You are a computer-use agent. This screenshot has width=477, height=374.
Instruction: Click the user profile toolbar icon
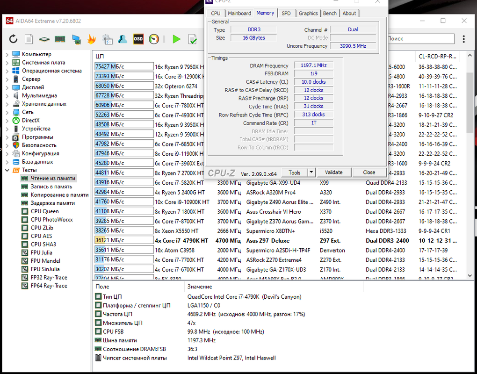pos(123,39)
